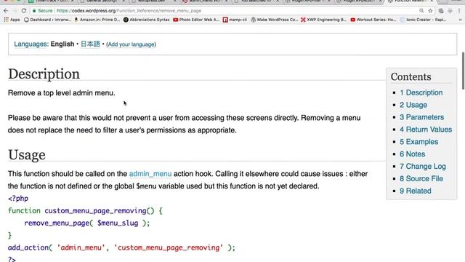This screenshot has height=262, width=465.
Task: Click the 'remove_menu_page( $menu_slug );' code line
Action: [87, 223]
